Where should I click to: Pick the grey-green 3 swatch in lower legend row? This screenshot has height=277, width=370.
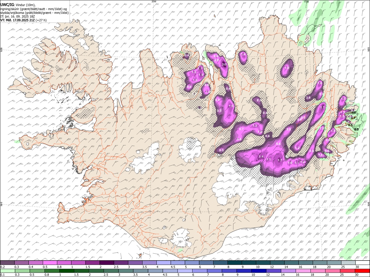pyautogui.click(x=126, y=271)
